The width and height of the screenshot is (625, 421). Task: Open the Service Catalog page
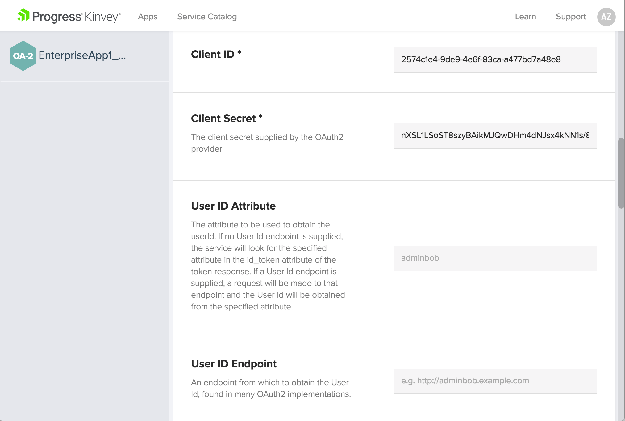click(207, 17)
